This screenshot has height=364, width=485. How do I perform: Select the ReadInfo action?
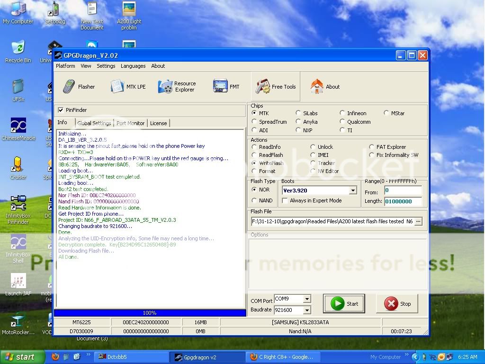click(x=254, y=147)
